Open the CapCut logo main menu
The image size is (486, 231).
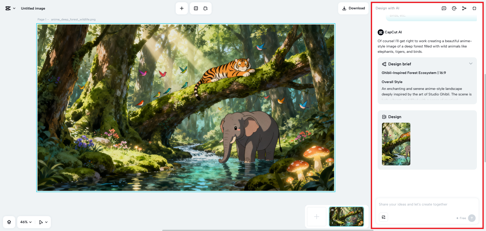pos(10,8)
